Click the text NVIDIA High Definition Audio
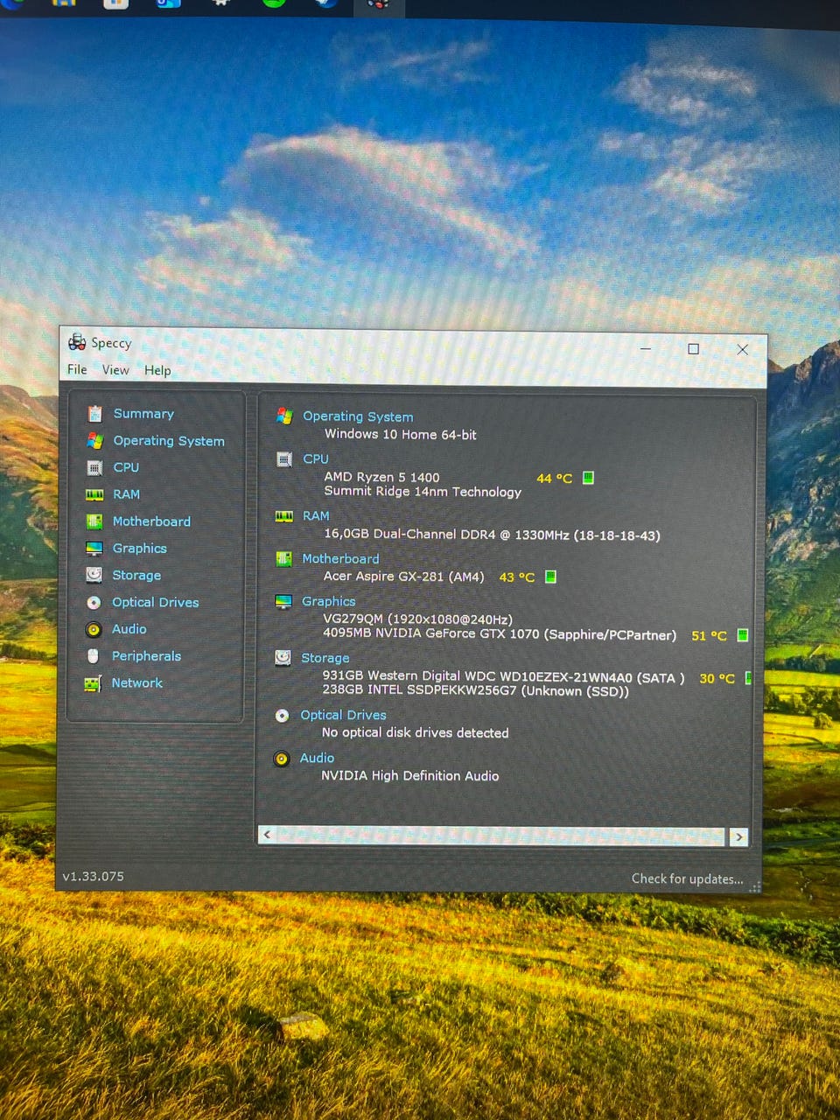This screenshot has width=840, height=1120. pyautogui.click(x=409, y=775)
